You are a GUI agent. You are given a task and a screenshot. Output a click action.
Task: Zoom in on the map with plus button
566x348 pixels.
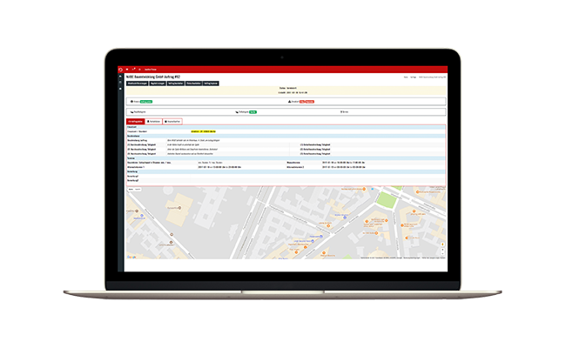442,250
